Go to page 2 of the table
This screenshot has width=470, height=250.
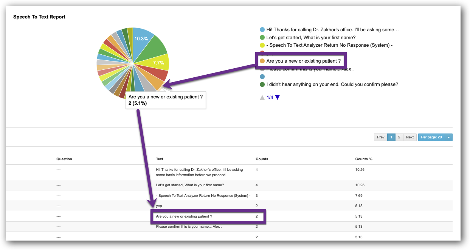[x=399, y=137]
